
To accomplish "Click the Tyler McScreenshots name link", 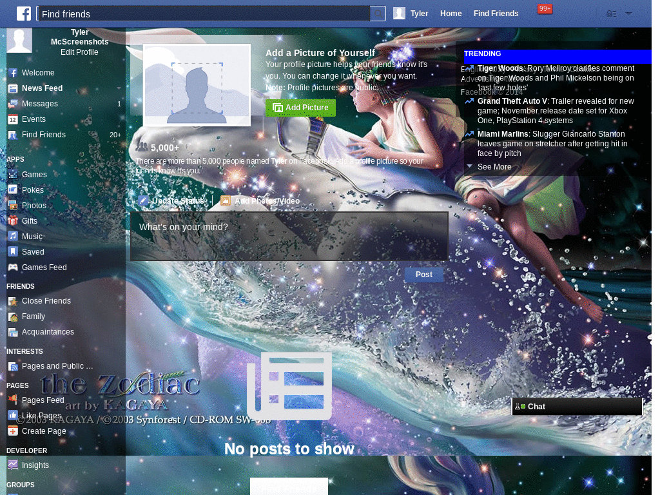I will tap(79, 37).
